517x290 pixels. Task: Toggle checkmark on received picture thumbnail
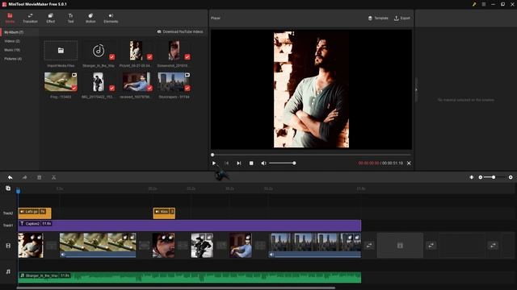[x=149, y=88]
